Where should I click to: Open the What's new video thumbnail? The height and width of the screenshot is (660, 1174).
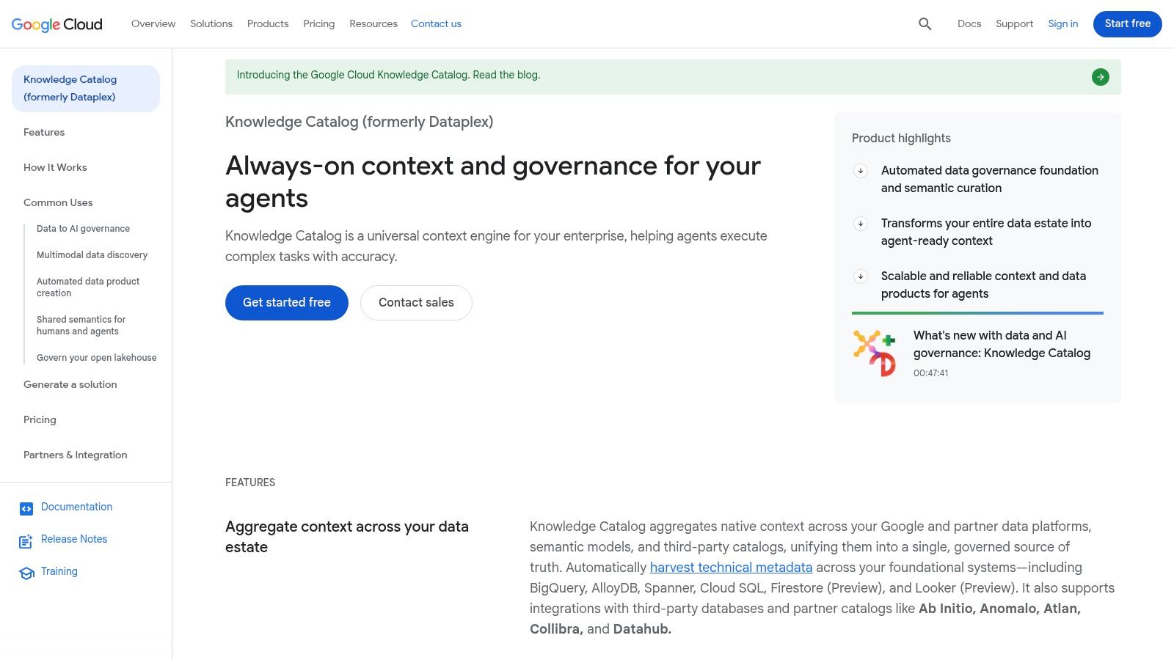tap(875, 353)
